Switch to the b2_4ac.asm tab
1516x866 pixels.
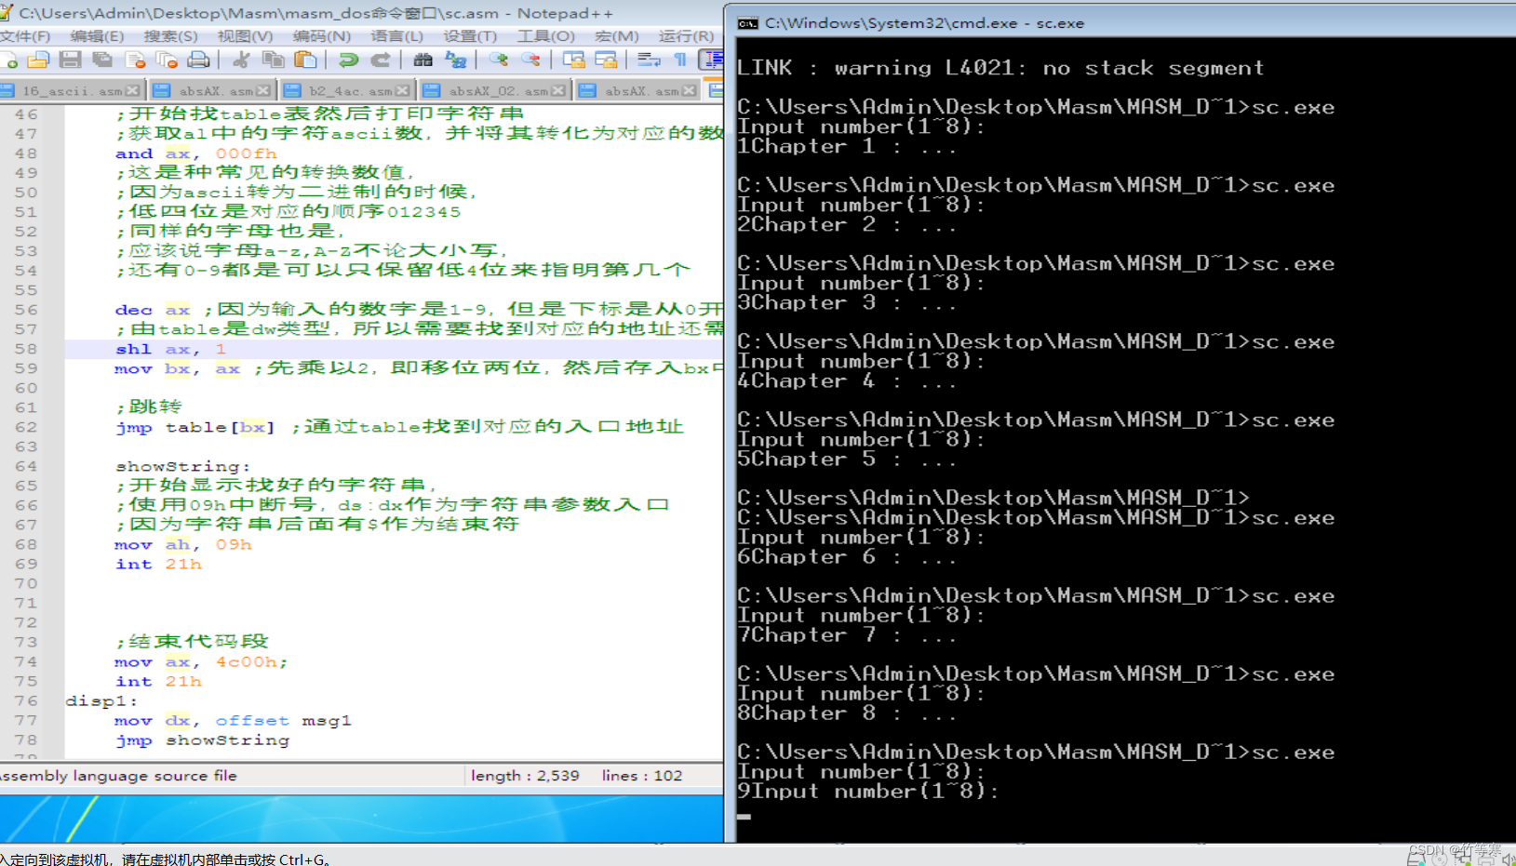350,90
